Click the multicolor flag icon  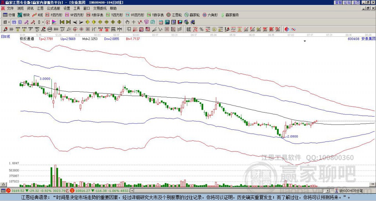(x=54, y=22)
